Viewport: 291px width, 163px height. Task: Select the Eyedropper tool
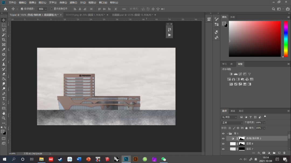(x=4, y=50)
